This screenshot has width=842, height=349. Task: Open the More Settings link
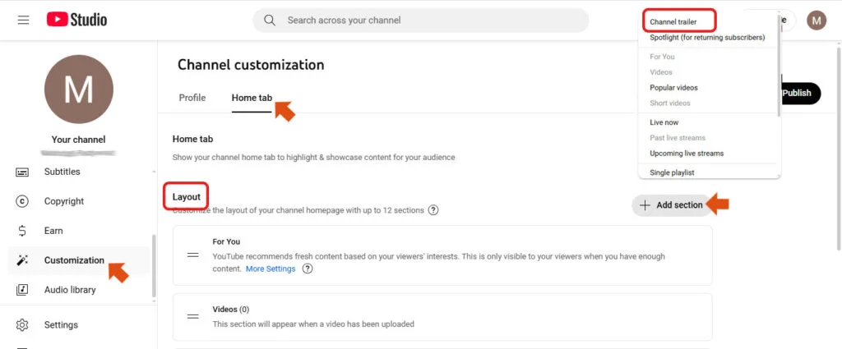[x=271, y=269]
